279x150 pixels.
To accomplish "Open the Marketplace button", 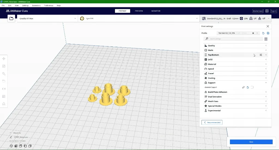I will tap(258, 11).
